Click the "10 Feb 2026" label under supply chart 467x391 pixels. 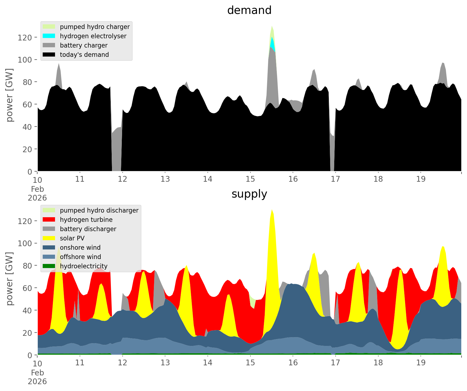click(37, 372)
